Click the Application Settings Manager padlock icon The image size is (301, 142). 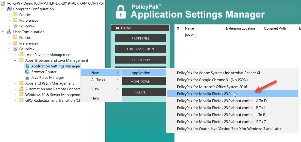tap(27, 66)
